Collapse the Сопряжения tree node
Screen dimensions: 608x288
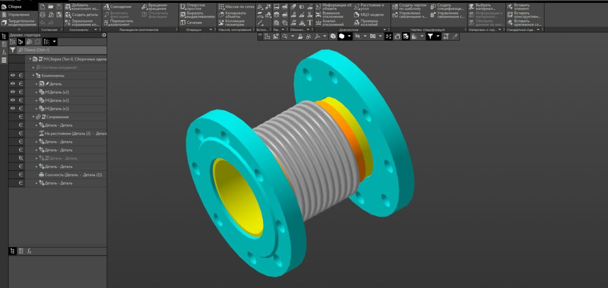point(33,117)
